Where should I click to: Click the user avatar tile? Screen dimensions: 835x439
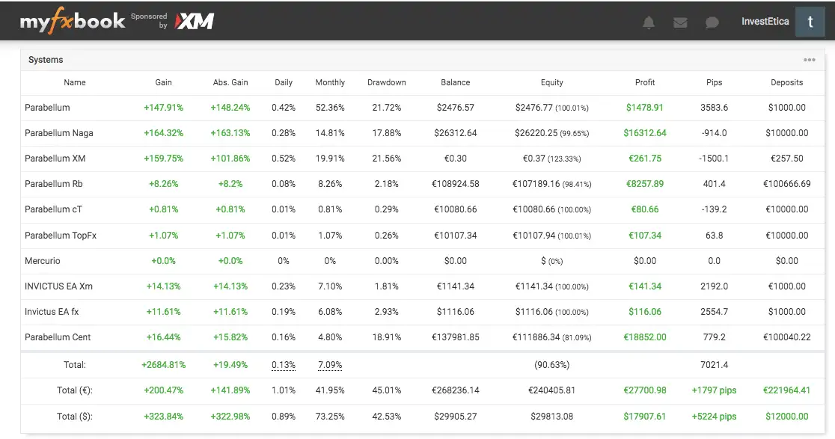[810, 22]
